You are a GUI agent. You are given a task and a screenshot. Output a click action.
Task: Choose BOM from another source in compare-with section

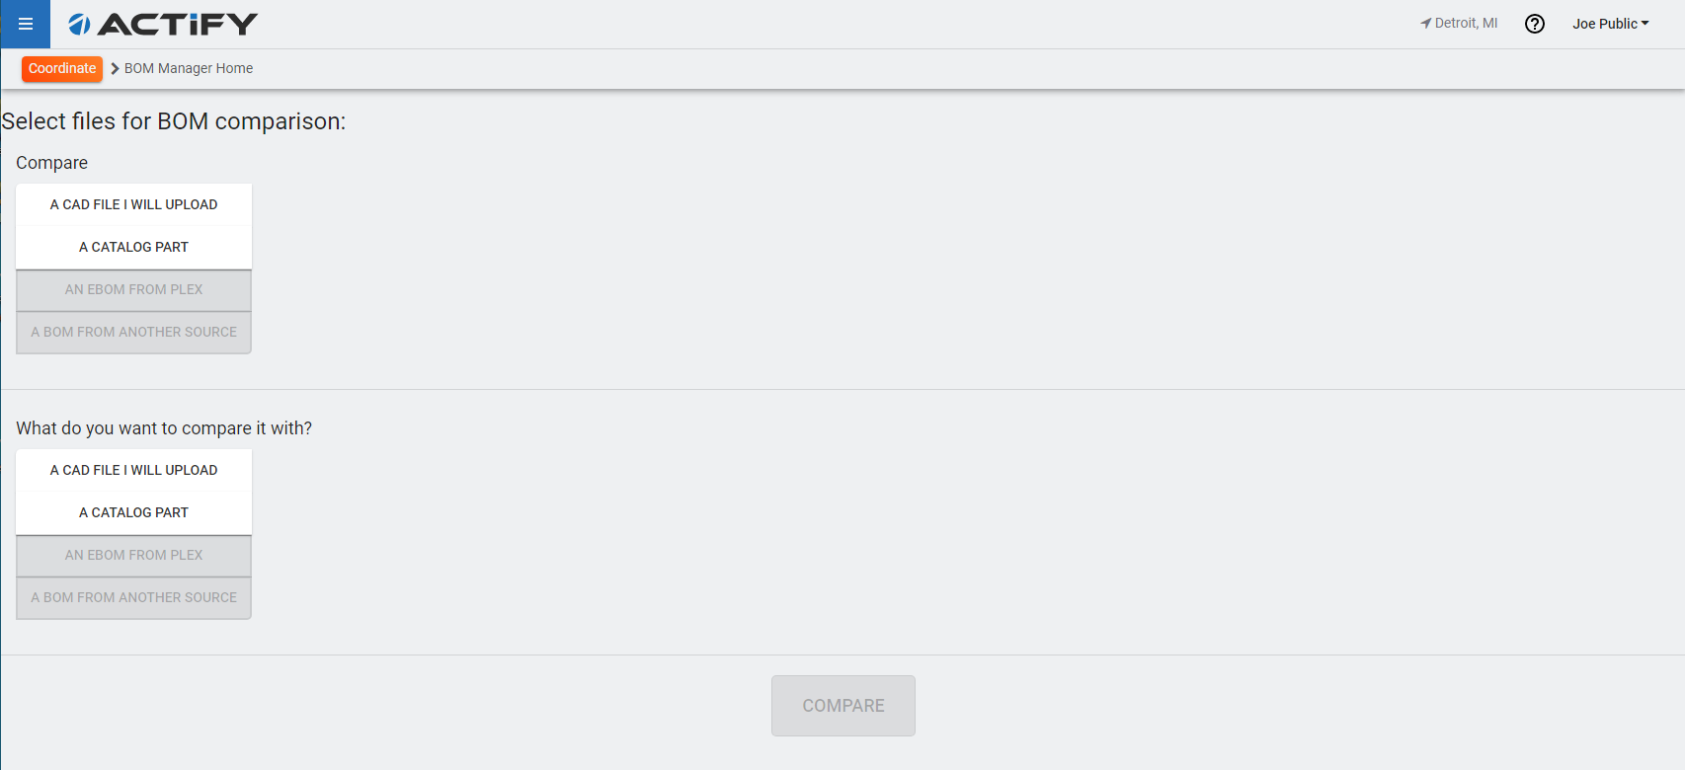pyautogui.click(x=133, y=597)
